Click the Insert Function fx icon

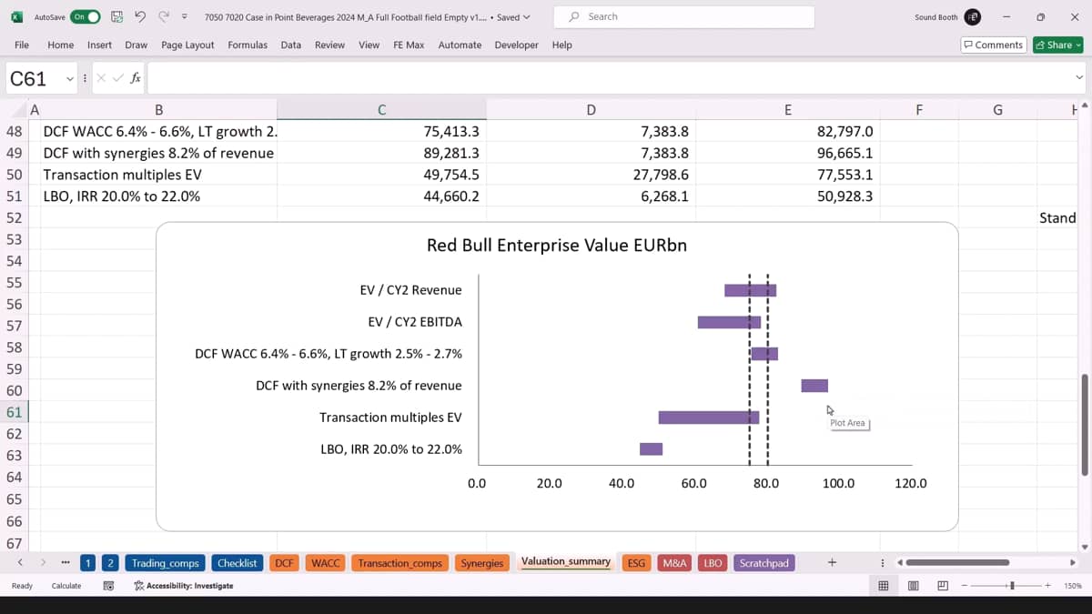136,78
